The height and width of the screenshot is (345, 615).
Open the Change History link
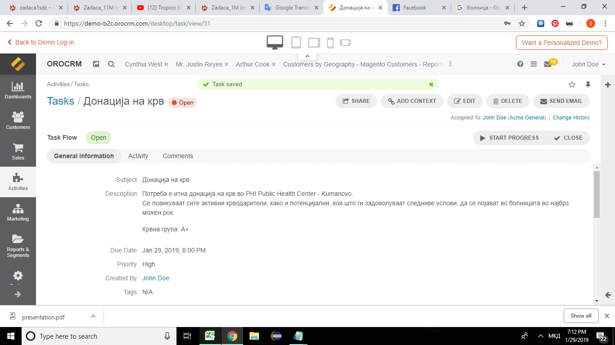571,118
